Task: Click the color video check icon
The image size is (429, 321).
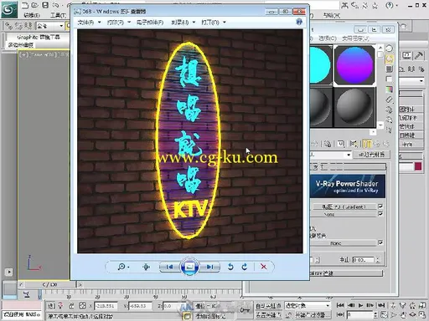Action: [389, 89]
